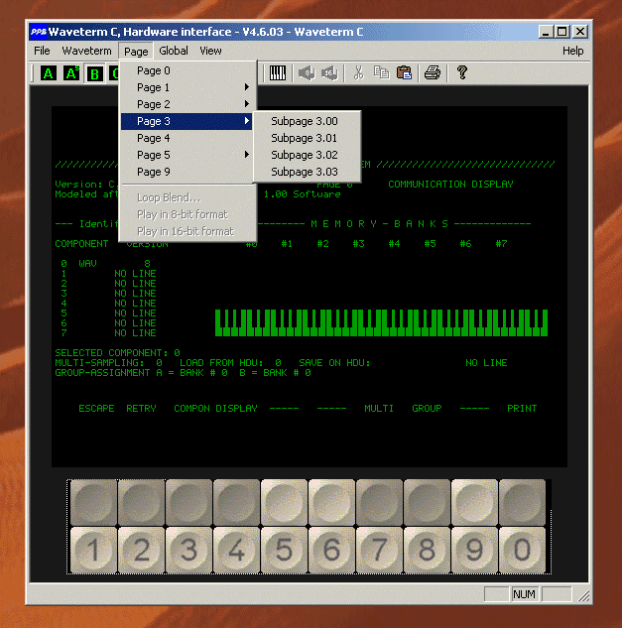Click the SELECTED COMPONENT: 0 line
Viewport: 622px width, 628px height.
117,353
